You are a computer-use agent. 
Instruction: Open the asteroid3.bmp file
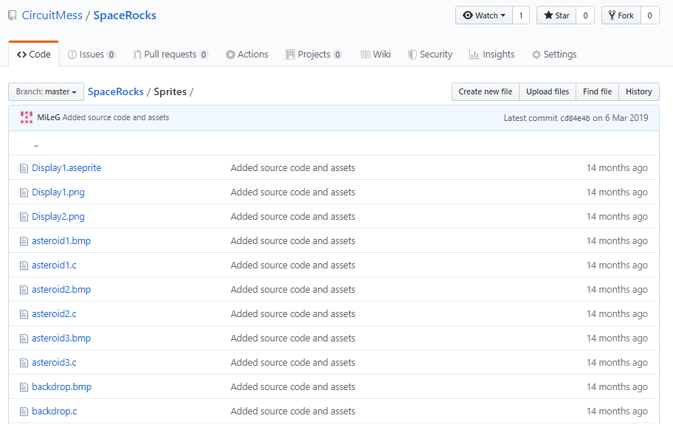click(61, 338)
